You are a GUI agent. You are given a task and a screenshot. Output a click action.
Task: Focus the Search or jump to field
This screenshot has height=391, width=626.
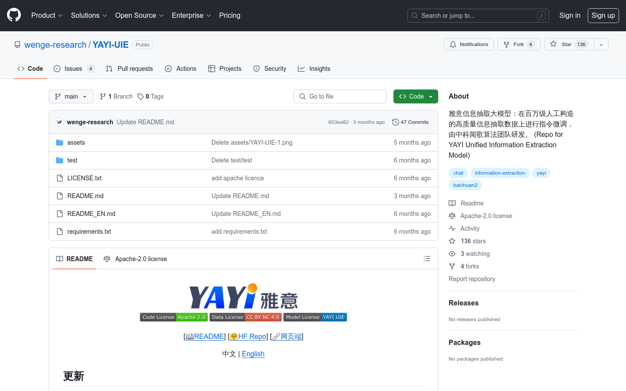tap(478, 16)
